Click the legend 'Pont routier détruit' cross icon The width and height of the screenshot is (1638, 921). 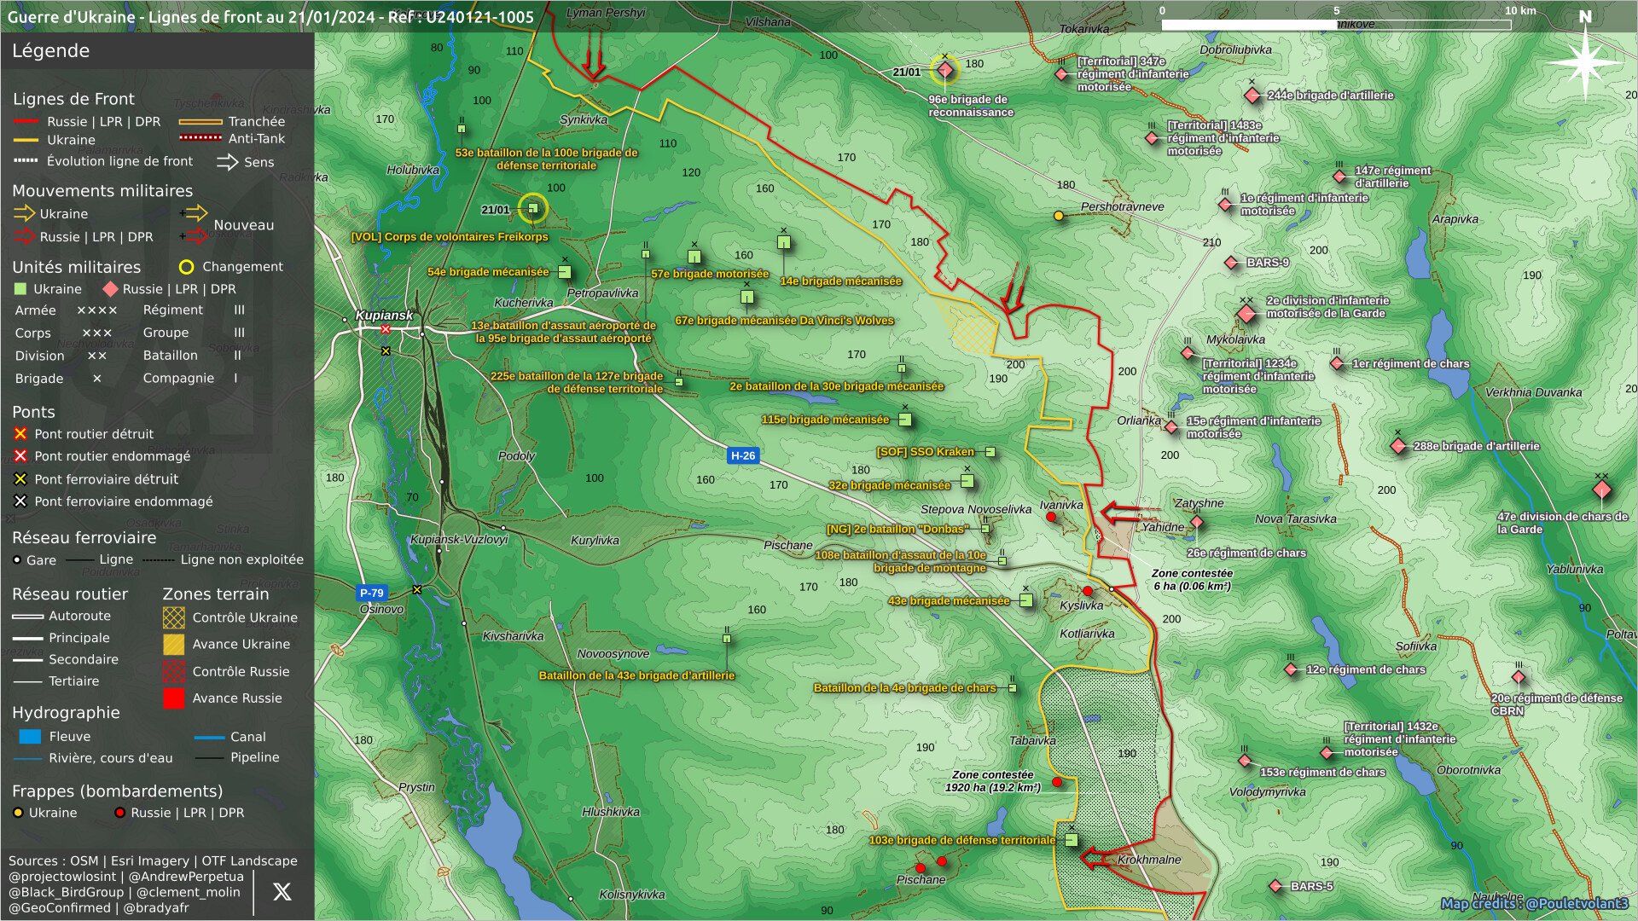(20, 434)
